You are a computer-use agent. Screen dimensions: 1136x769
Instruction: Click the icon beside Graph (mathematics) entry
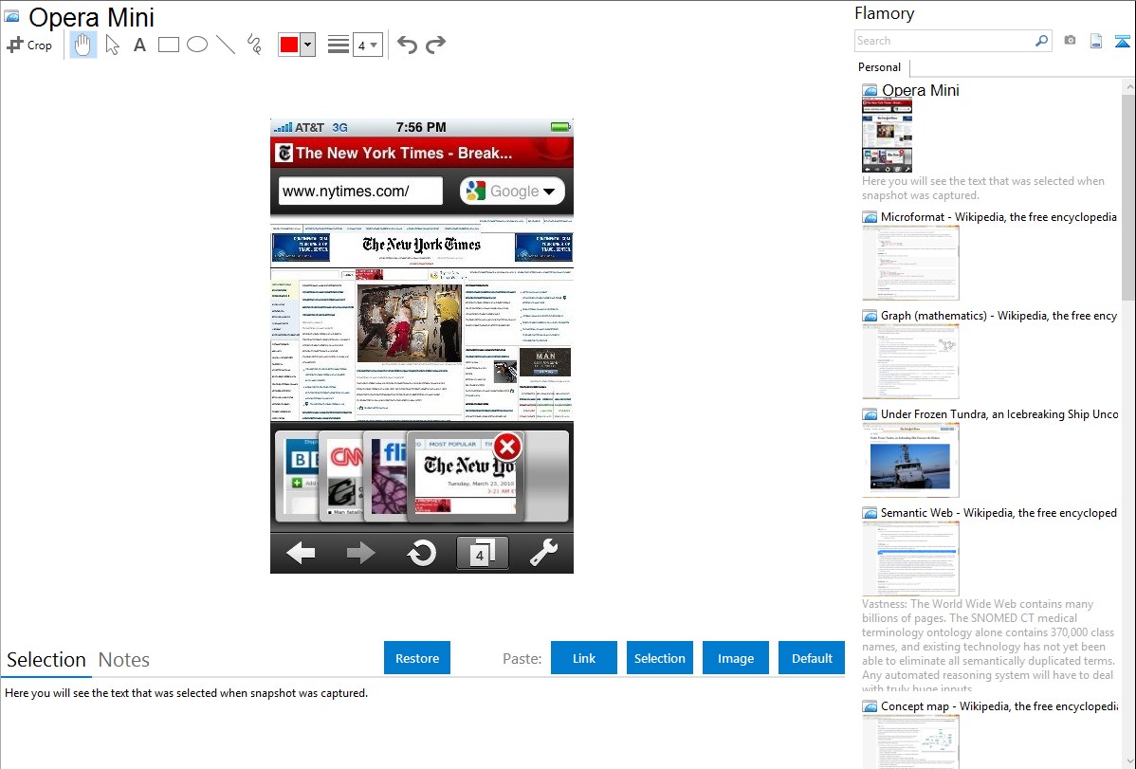click(870, 316)
